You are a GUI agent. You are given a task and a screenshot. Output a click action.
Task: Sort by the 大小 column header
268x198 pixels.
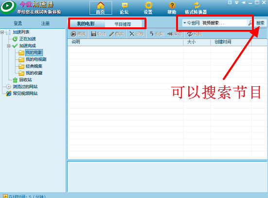pyautogui.click(x=197, y=42)
